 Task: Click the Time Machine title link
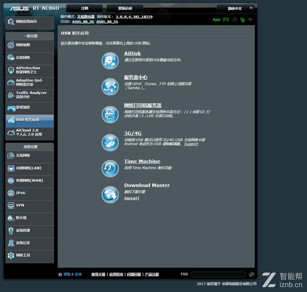(142, 161)
